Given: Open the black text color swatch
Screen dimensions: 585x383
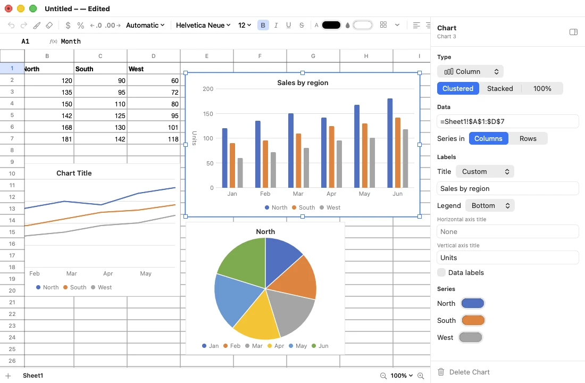Looking at the screenshot, I should (x=331, y=25).
